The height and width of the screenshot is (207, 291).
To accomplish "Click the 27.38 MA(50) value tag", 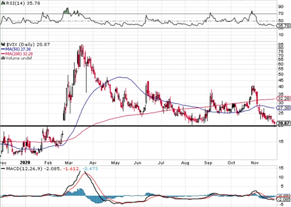I will [283, 108].
